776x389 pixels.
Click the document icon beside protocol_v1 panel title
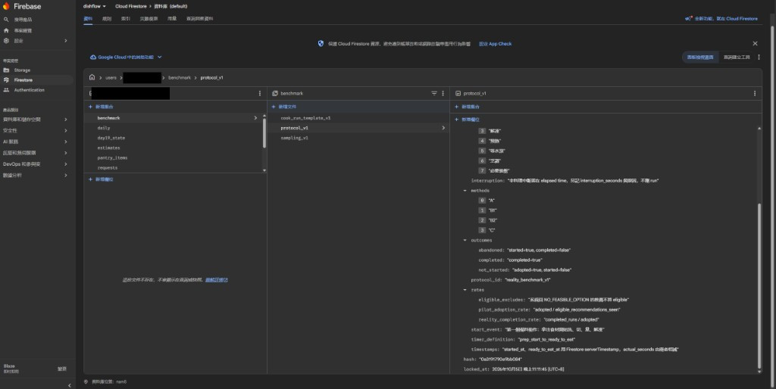(x=458, y=93)
